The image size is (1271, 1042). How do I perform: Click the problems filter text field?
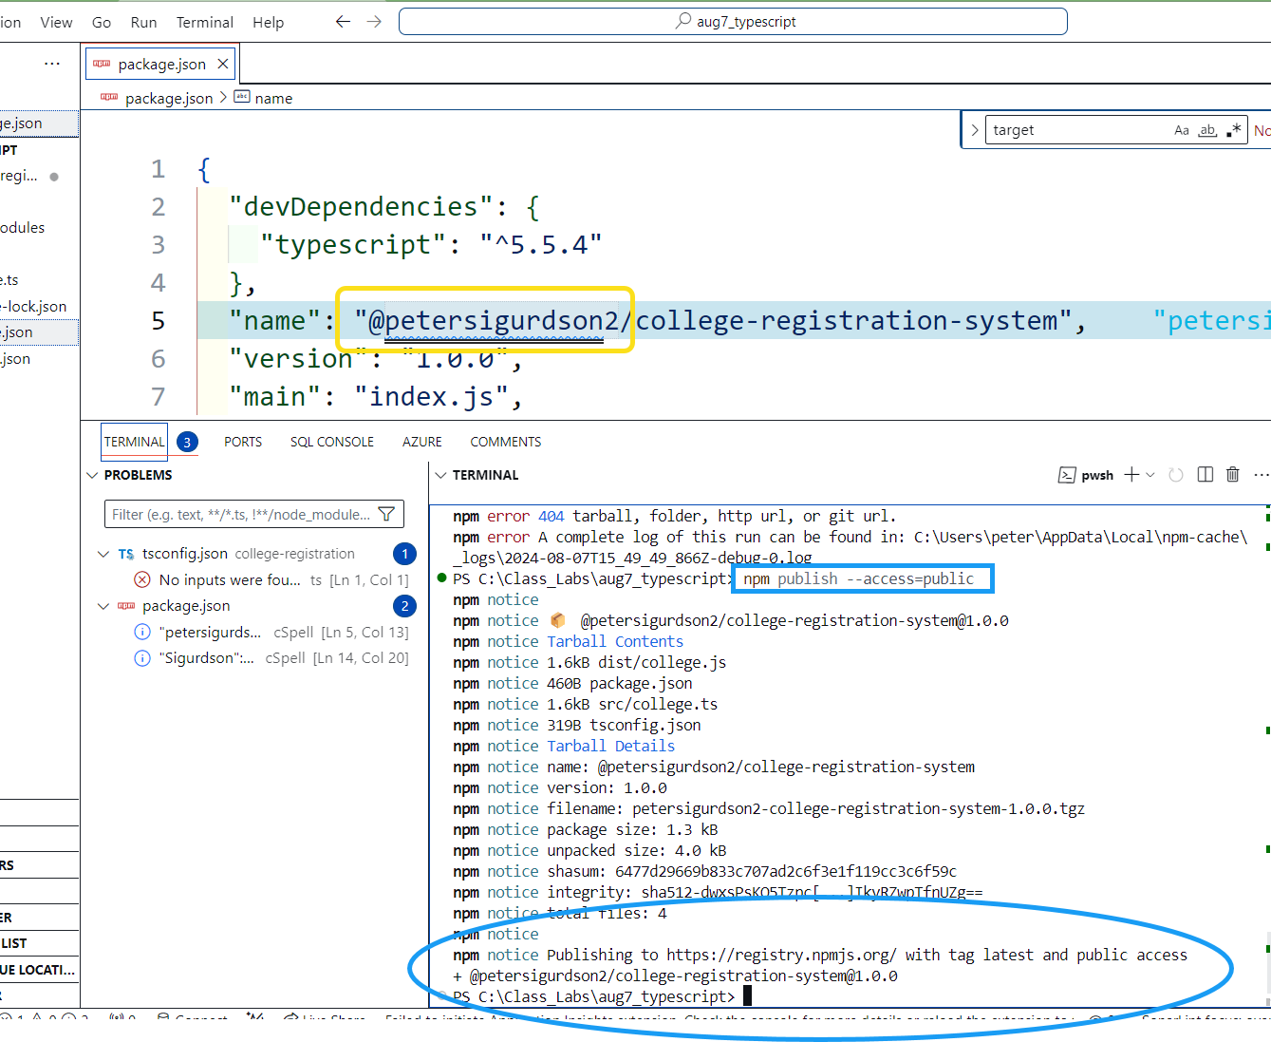pyautogui.click(x=241, y=514)
